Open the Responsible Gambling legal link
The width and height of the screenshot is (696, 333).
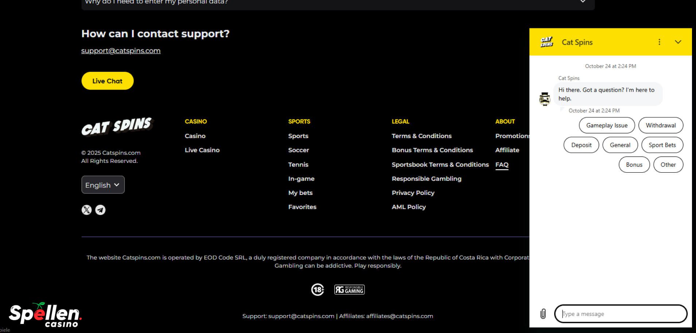[x=426, y=179]
